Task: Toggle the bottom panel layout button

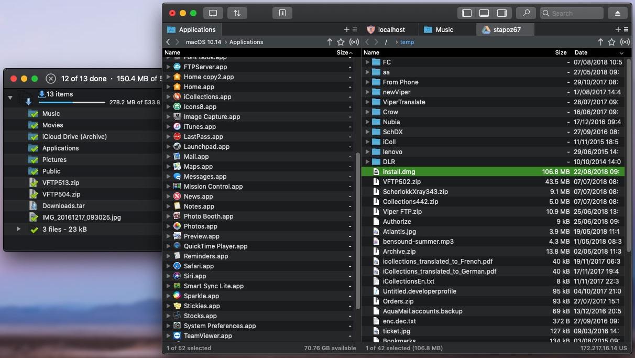Action: tap(485, 13)
